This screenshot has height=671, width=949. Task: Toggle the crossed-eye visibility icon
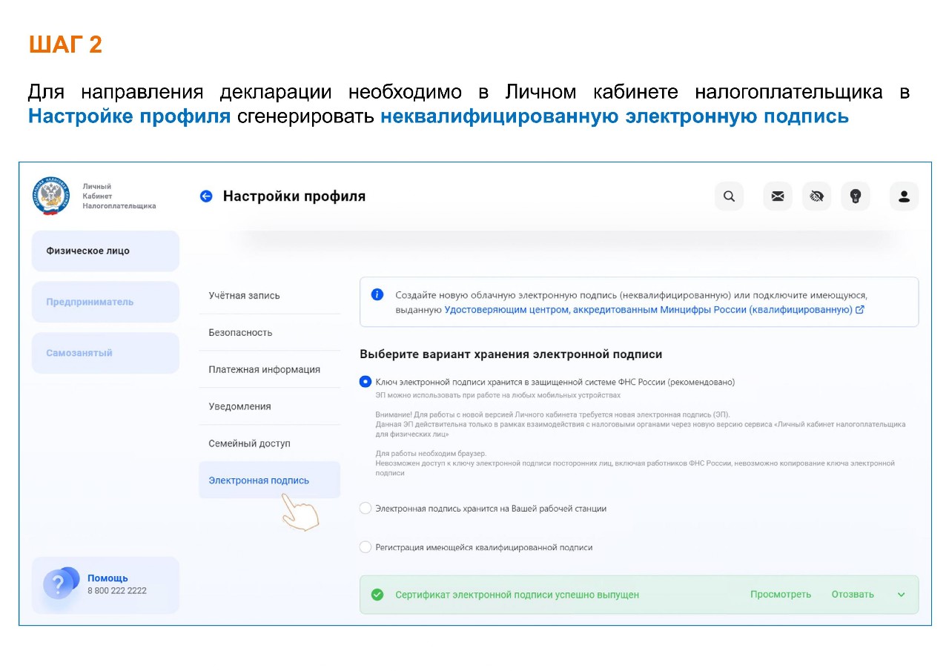pyautogui.click(x=816, y=196)
